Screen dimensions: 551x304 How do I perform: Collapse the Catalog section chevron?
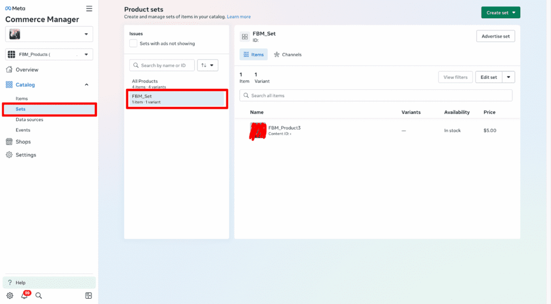pos(87,84)
